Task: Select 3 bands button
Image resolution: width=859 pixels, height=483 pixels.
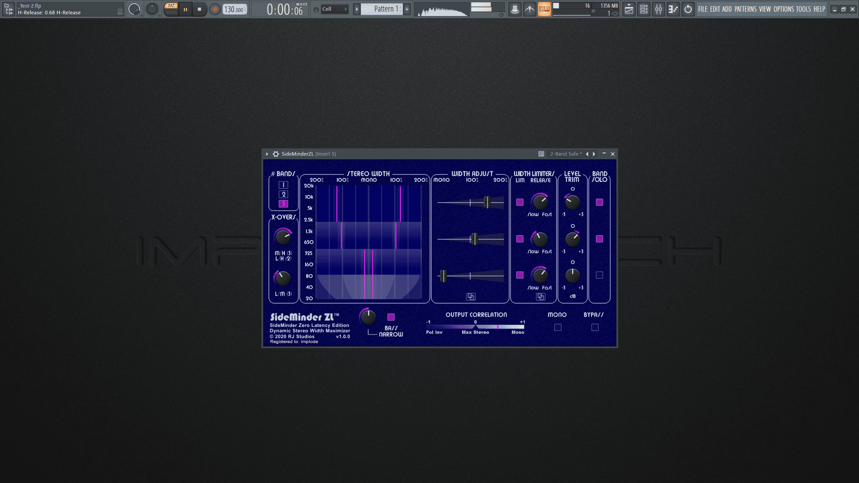Action: (x=283, y=203)
